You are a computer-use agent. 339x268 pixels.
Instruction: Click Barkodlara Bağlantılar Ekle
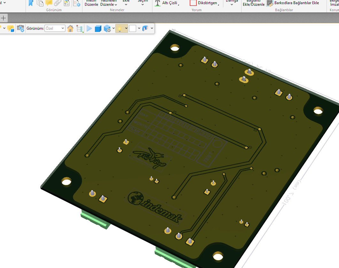click(x=293, y=3)
